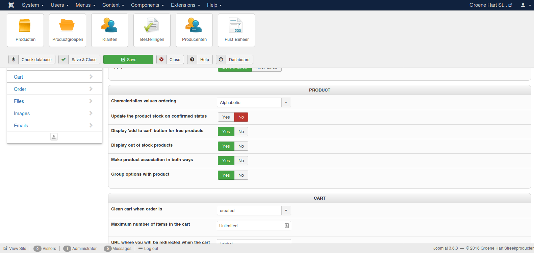534x253 pixels.
Task: Select No for Group options with product
Action: (x=241, y=175)
